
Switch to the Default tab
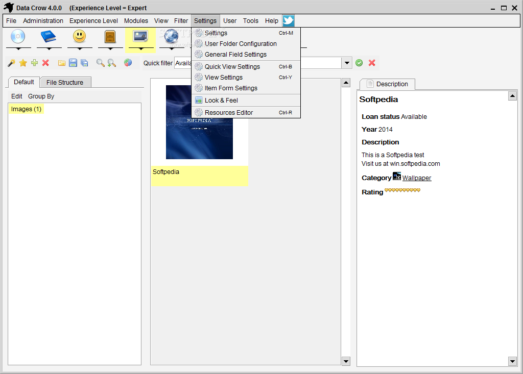pyautogui.click(x=23, y=82)
